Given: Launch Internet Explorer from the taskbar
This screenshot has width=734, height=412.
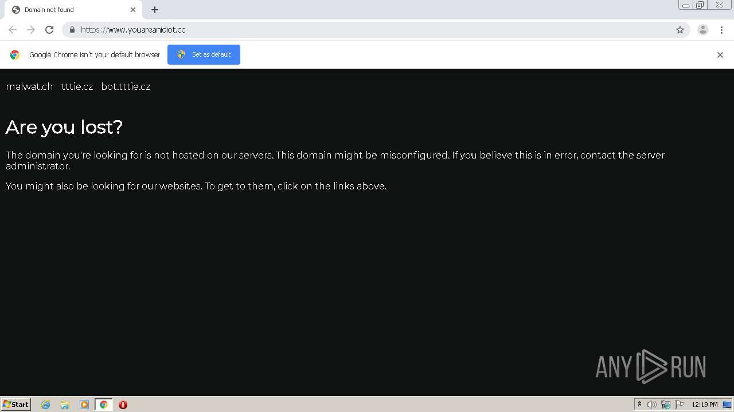Looking at the screenshot, I should [x=46, y=405].
